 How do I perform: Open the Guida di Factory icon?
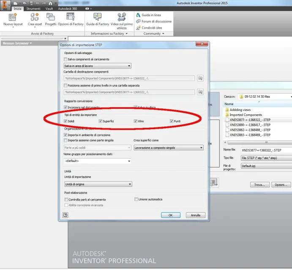[x=98, y=17]
